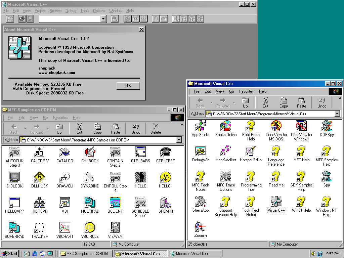Viewport: 344px width, 258px height.
Task: Open the StressApp shortcut
Action: pyautogui.click(x=201, y=201)
